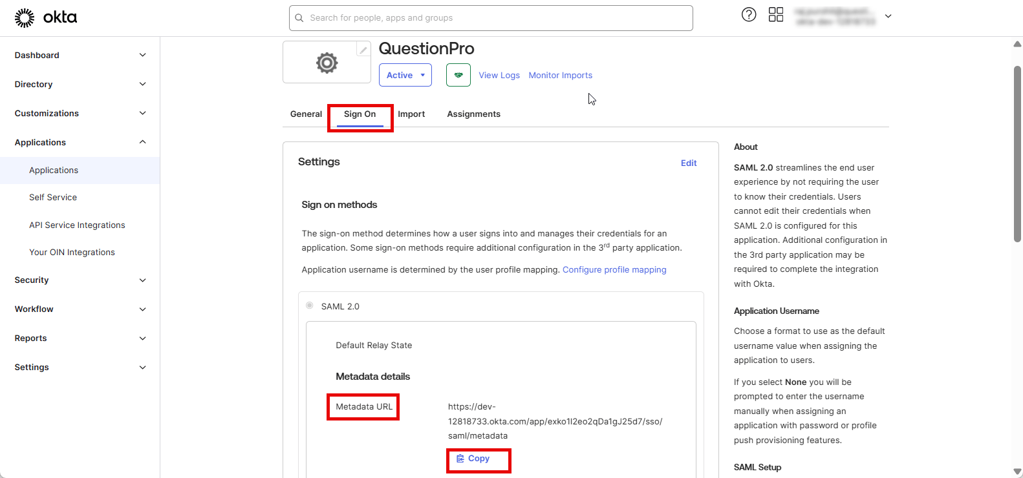Switch to the Sign On tab
Screen dimensions: 1023x478
click(360, 114)
